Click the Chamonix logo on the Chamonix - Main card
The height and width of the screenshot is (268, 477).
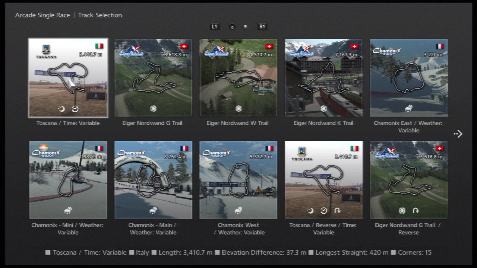(132, 153)
